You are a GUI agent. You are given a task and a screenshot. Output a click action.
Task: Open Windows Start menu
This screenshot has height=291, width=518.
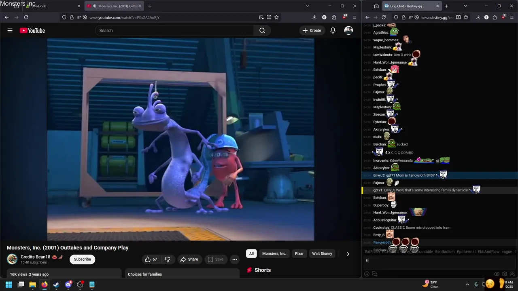pos(8,285)
